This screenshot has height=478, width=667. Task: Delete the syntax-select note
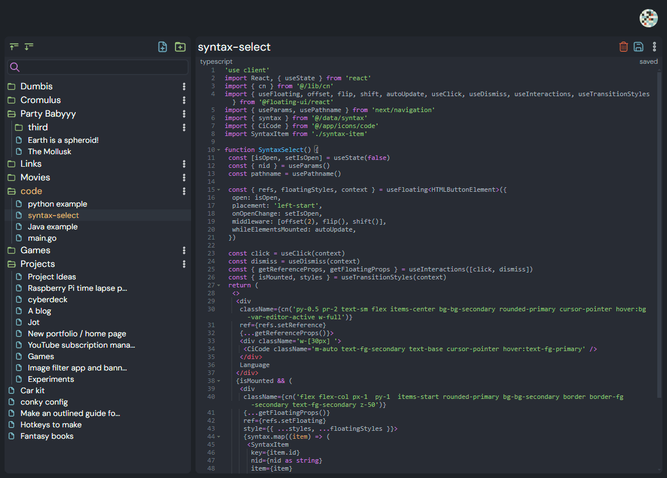[x=623, y=47]
